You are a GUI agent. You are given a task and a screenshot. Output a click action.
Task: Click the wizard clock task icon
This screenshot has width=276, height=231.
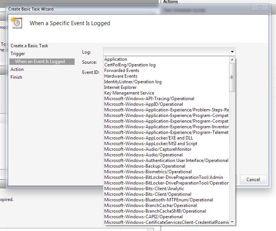pyautogui.click(x=16, y=22)
